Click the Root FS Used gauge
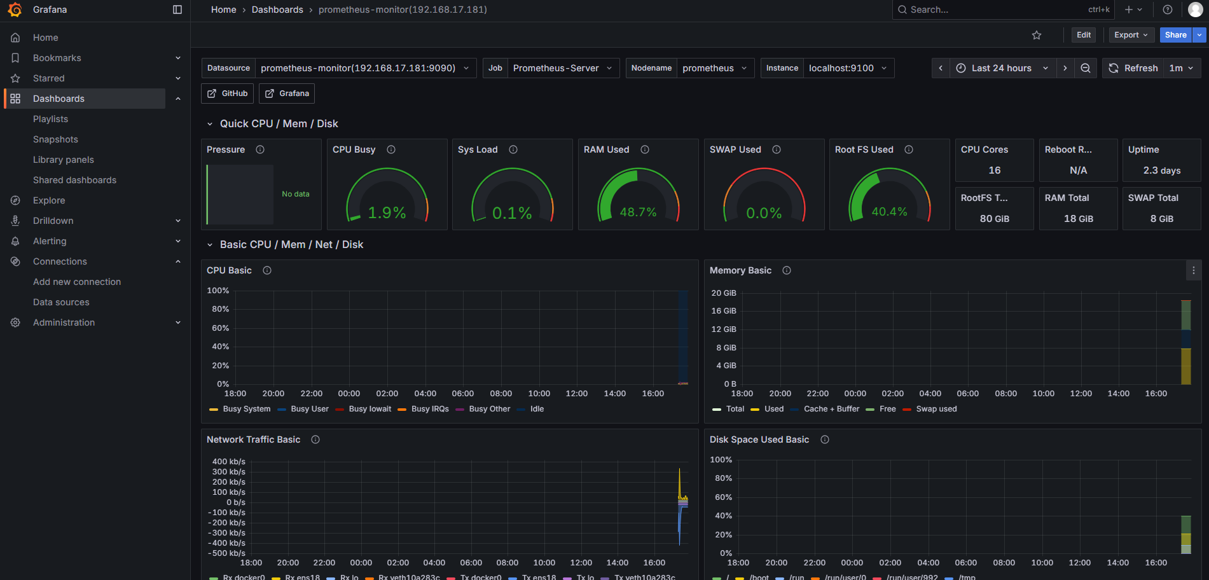The height and width of the screenshot is (580, 1209). tap(890, 196)
